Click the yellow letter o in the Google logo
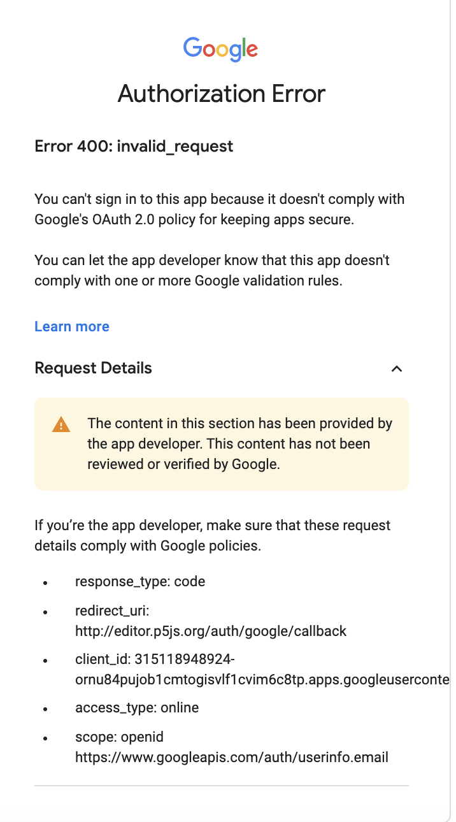 tap(222, 50)
